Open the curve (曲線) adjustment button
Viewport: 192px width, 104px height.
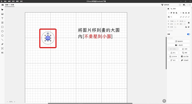[x=185, y=49]
